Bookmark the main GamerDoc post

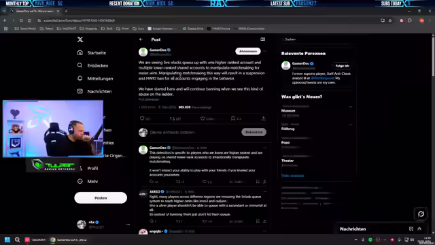(233, 118)
